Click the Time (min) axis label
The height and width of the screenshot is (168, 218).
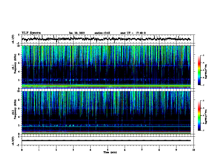(x=110, y=152)
